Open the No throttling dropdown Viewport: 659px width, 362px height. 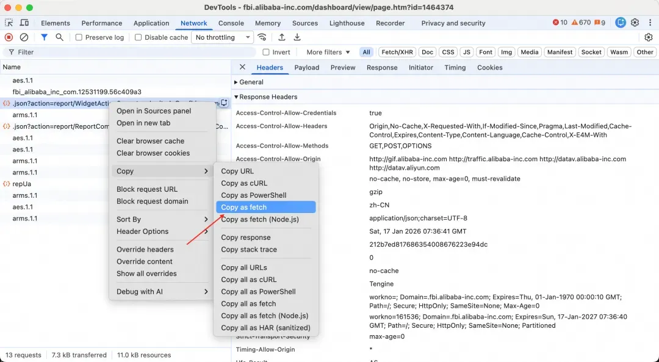tap(223, 37)
